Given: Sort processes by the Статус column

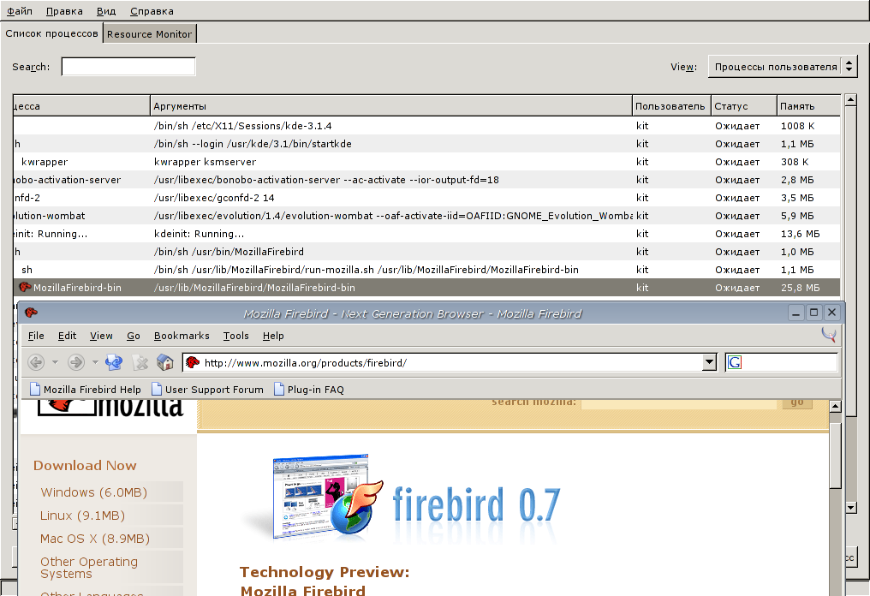Looking at the screenshot, I should pos(743,106).
